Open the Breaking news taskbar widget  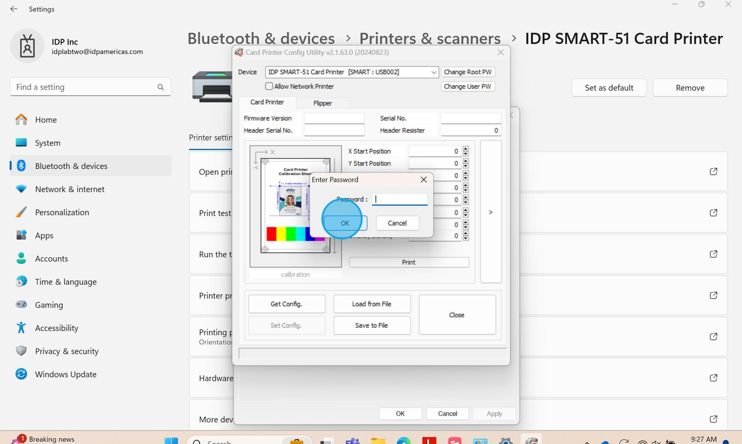coord(43,439)
